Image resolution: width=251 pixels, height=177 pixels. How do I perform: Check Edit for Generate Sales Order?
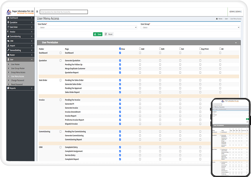coord(160,84)
